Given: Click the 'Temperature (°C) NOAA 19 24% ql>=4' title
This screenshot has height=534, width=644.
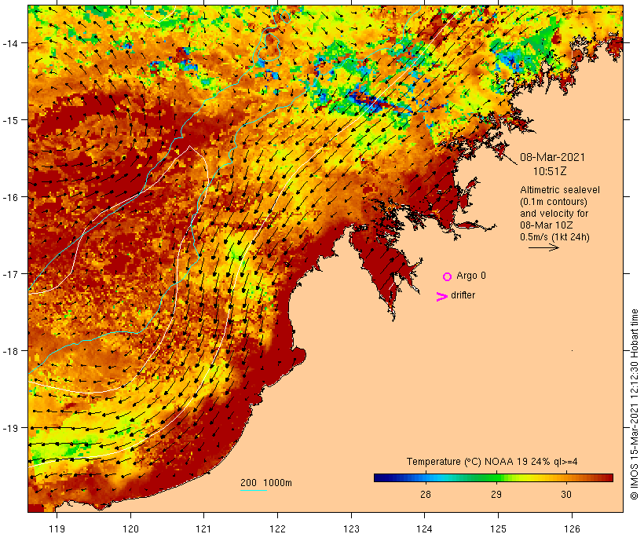Looking at the screenshot, I should click(x=492, y=462).
